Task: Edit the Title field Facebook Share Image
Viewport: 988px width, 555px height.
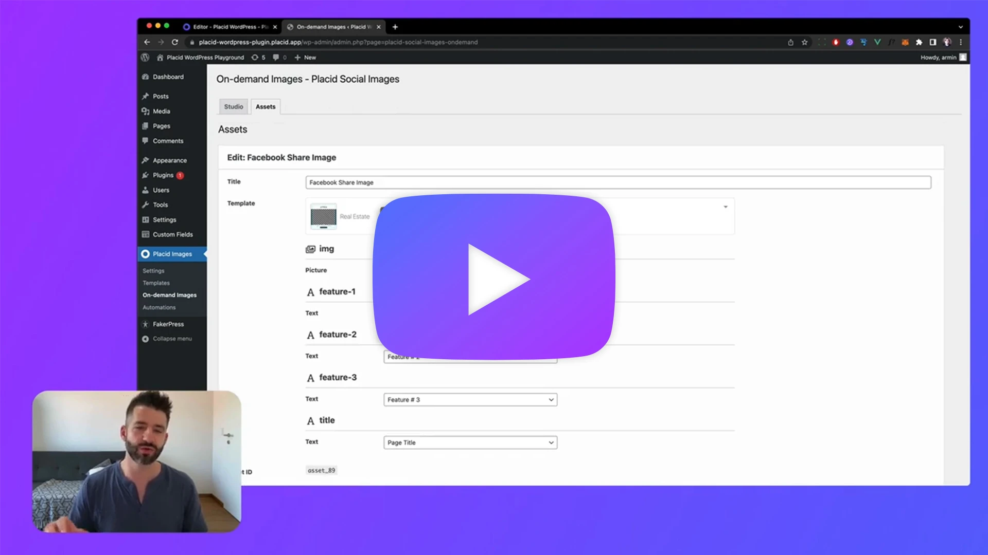Action: coord(618,183)
